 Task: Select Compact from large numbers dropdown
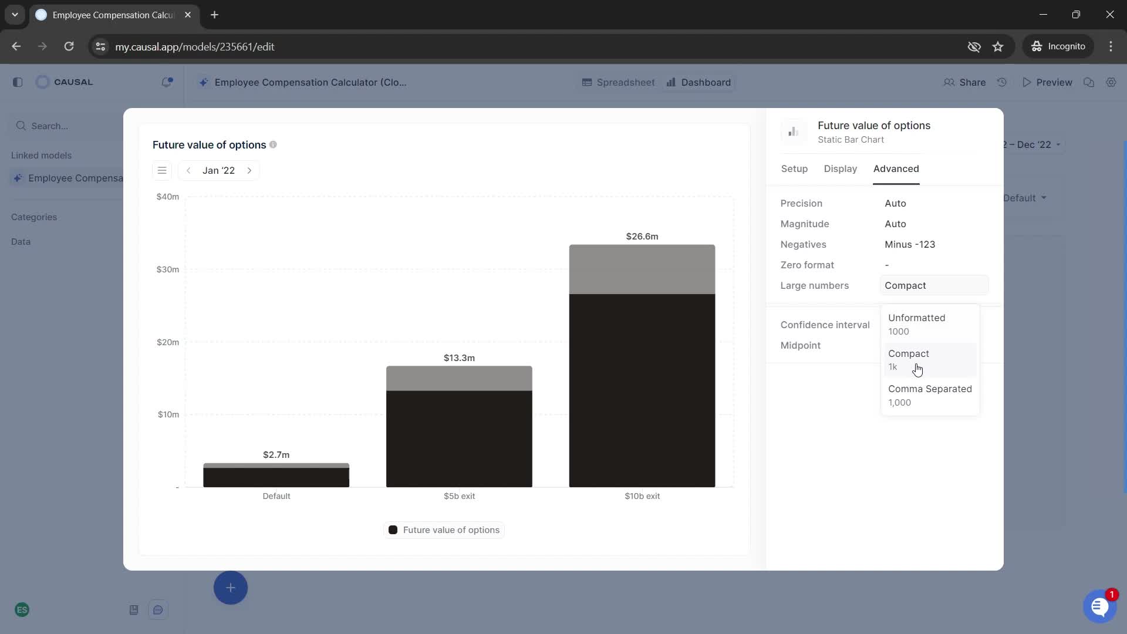pyautogui.click(x=909, y=353)
